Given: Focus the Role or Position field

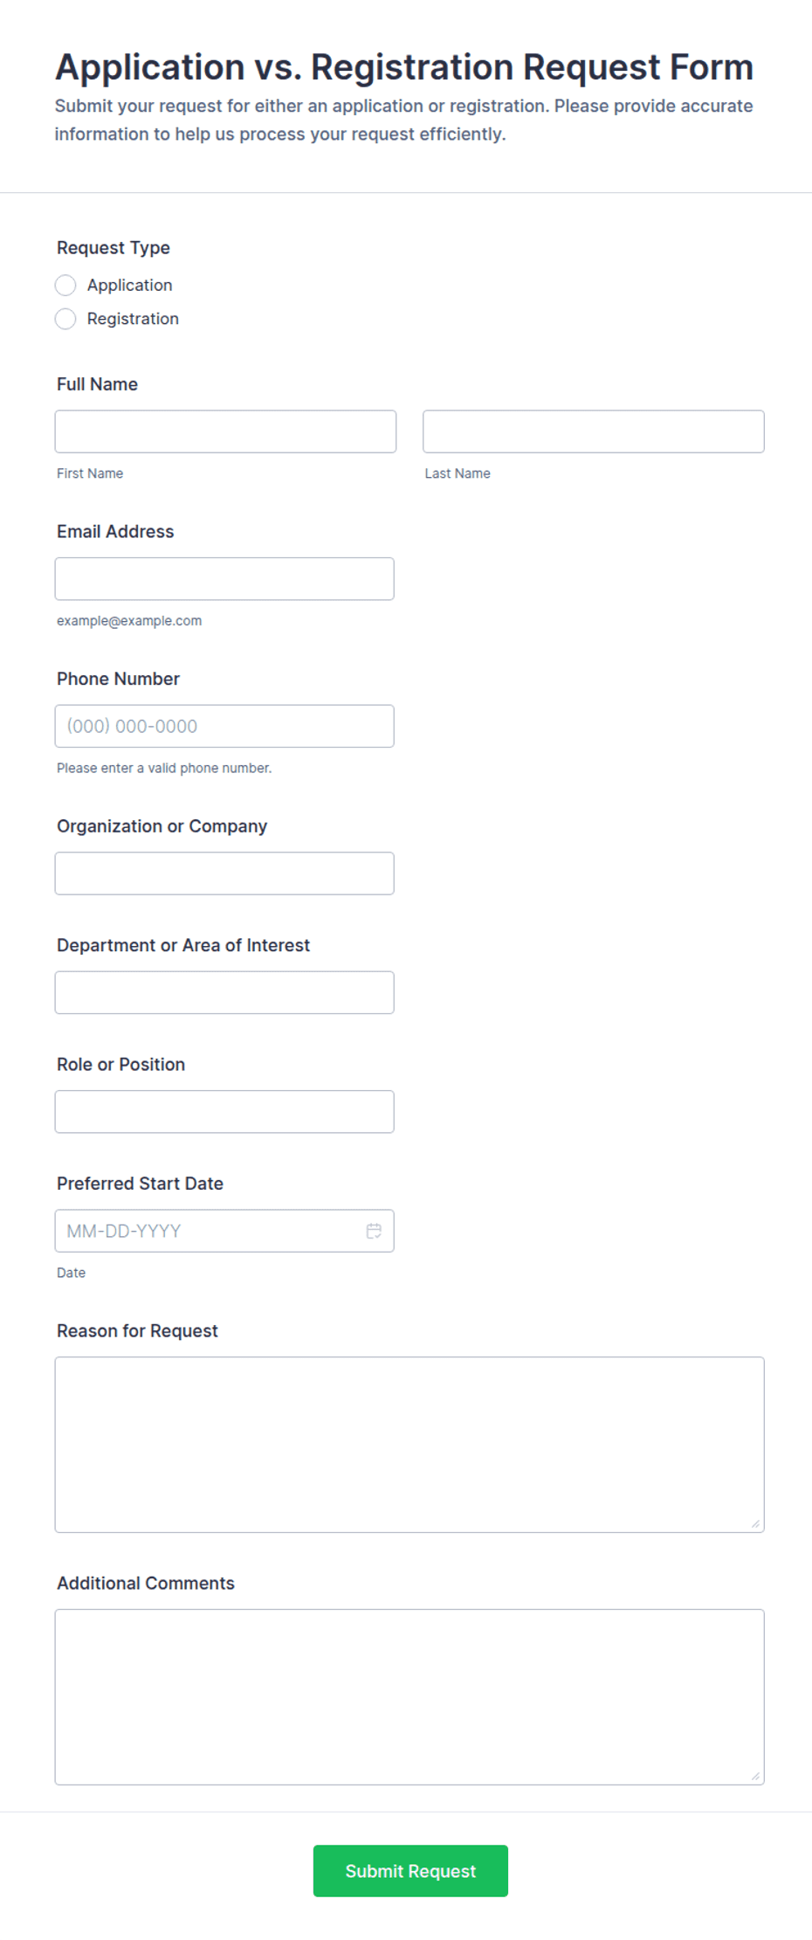Looking at the screenshot, I should pos(224,1112).
